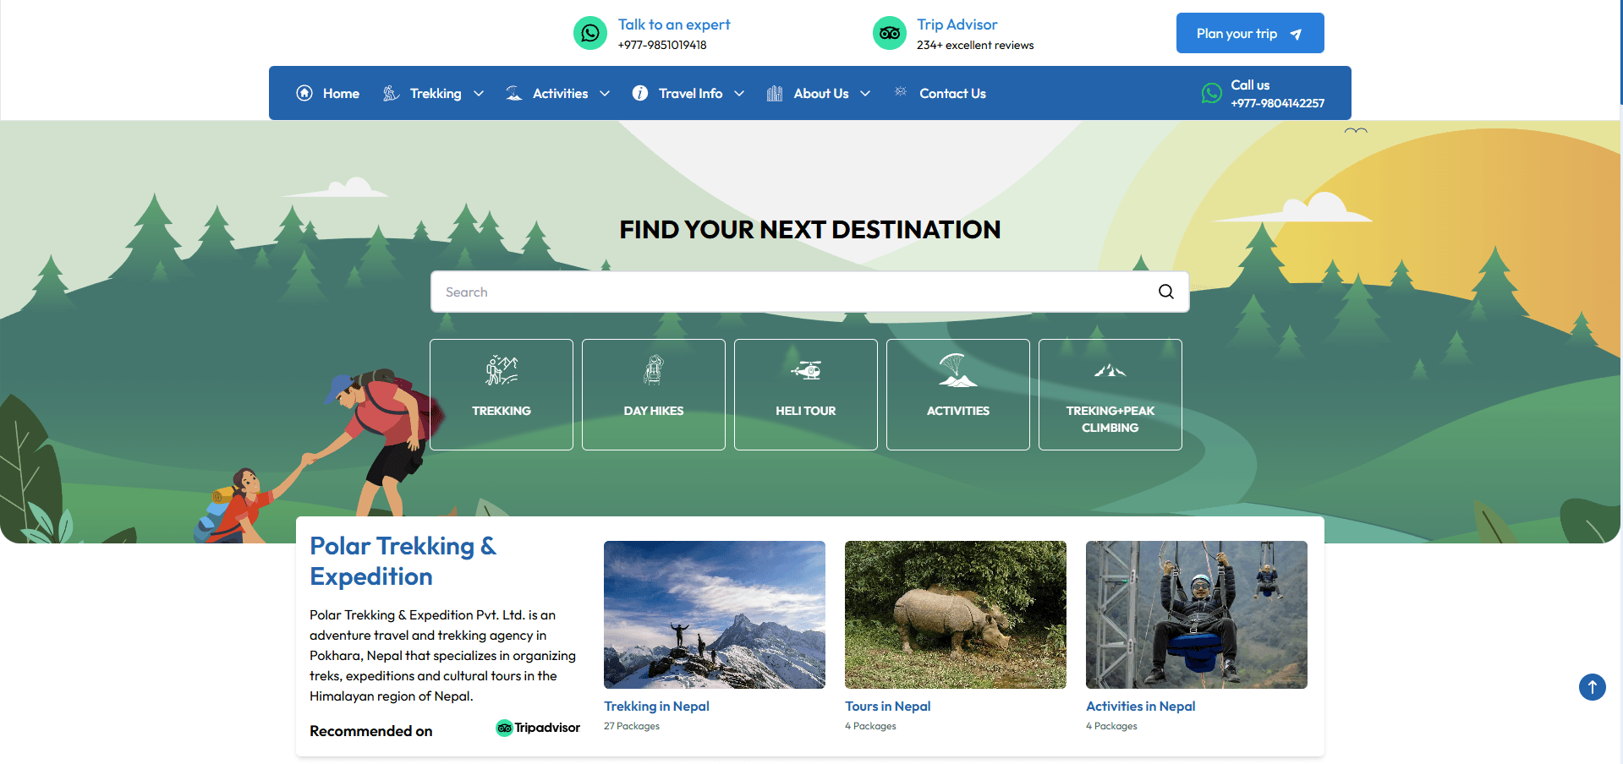Expand the Activities dropdown chevron
The width and height of the screenshot is (1623, 764).
[x=605, y=93]
